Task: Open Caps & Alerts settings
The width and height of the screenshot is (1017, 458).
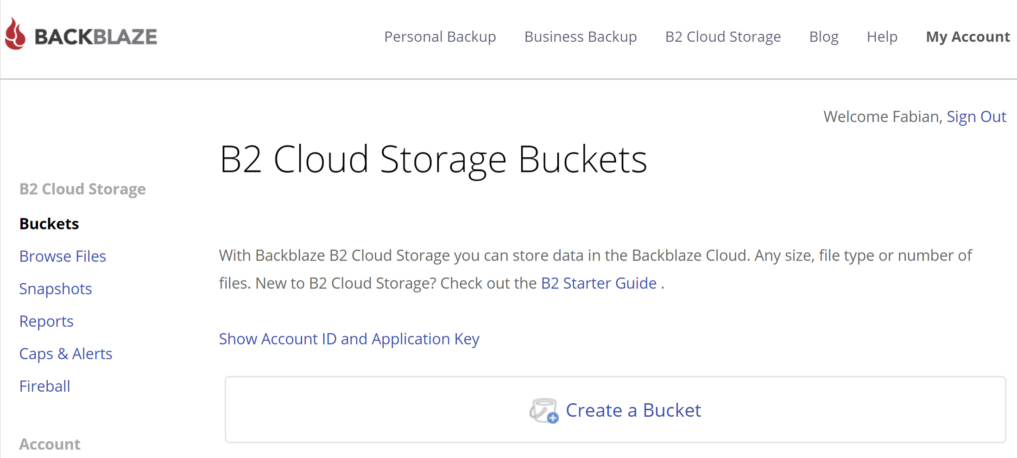Action: click(x=66, y=354)
